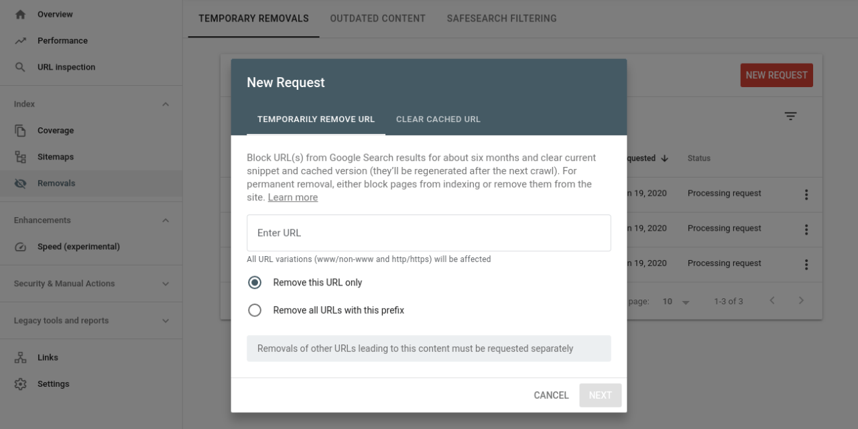The image size is (858, 429).
Task: Click the Removals crossed-eye icon
Action: (x=20, y=184)
